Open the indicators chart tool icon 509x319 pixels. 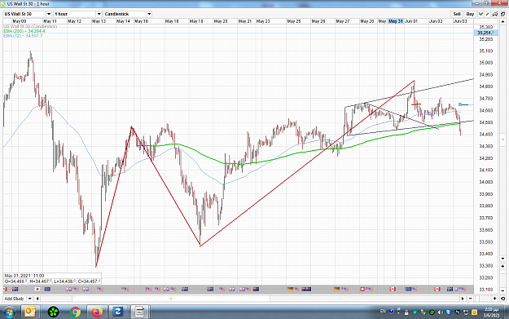pyautogui.click(x=480, y=14)
